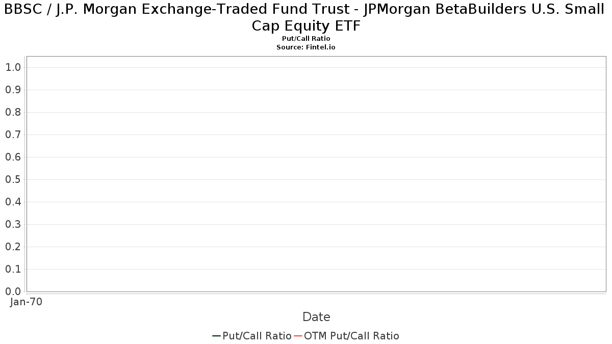The width and height of the screenshot is (612, 344).
Task: Click the 0.8 y-axis tick label
Action: (x=13, y=112)
